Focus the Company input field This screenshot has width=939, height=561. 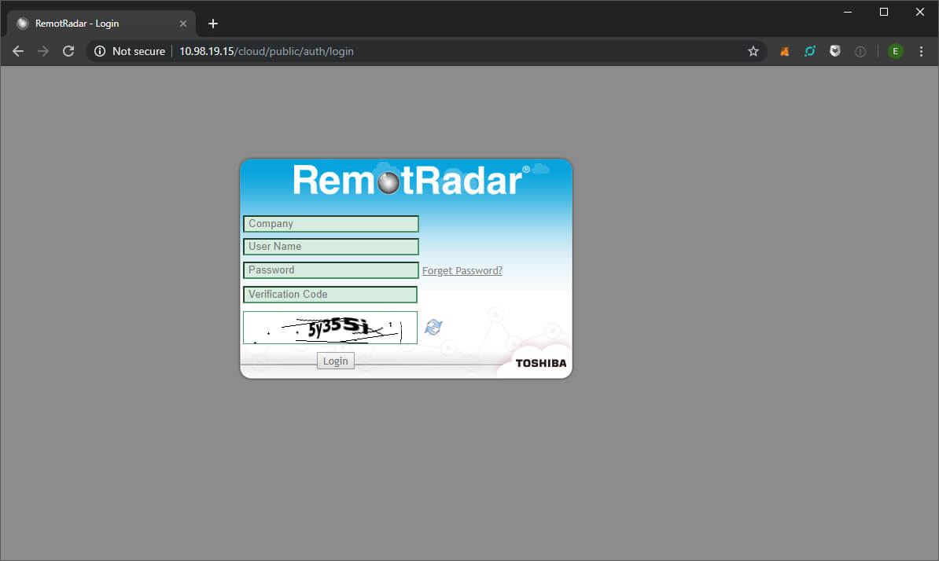(330, 223)
